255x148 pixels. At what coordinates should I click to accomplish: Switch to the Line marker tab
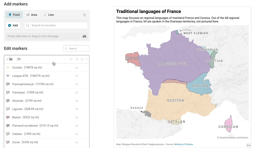(49, 15)
